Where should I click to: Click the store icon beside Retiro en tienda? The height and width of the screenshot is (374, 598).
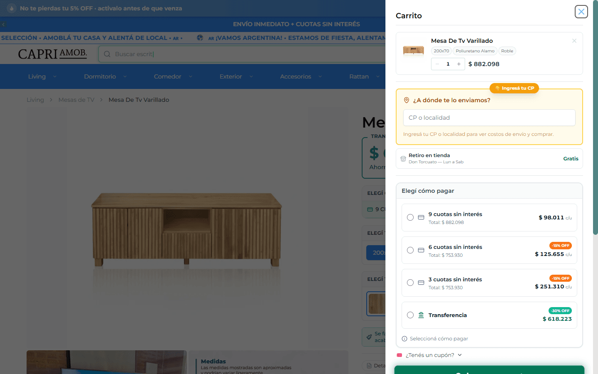403,159
